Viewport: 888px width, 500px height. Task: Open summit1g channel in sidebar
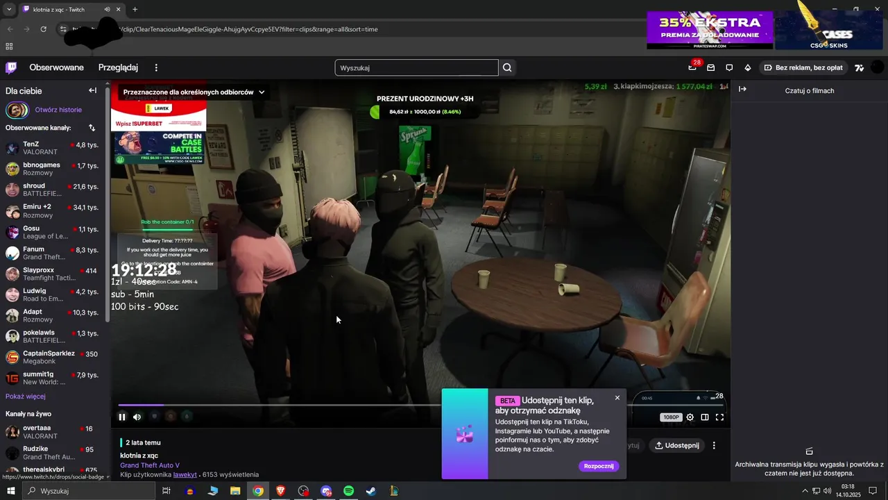tap(53, 378)
